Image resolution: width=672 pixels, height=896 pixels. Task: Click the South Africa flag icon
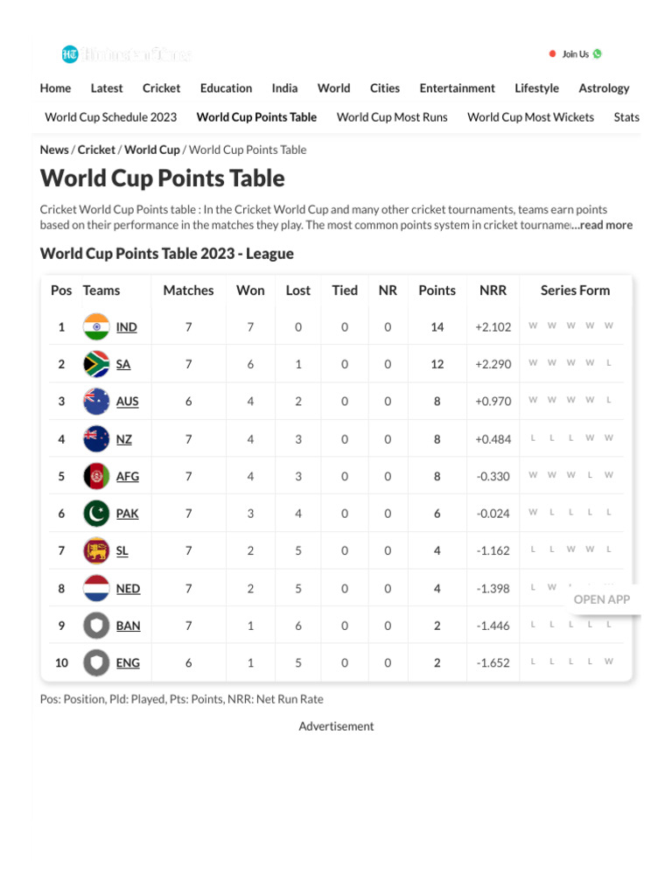[x=96, y=364]
